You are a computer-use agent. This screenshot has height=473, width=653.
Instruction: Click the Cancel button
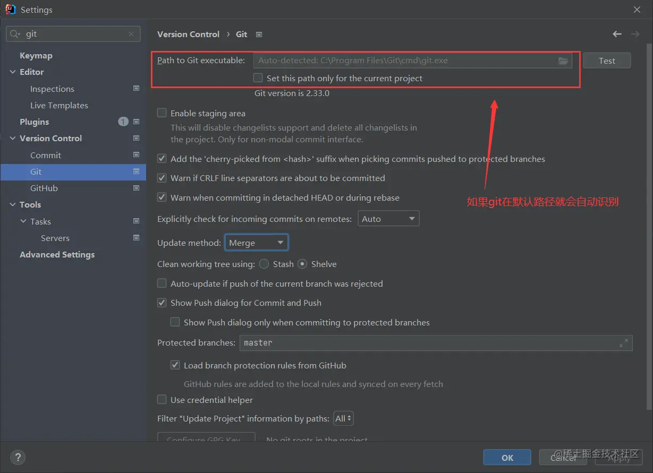(x=563, y=458)
